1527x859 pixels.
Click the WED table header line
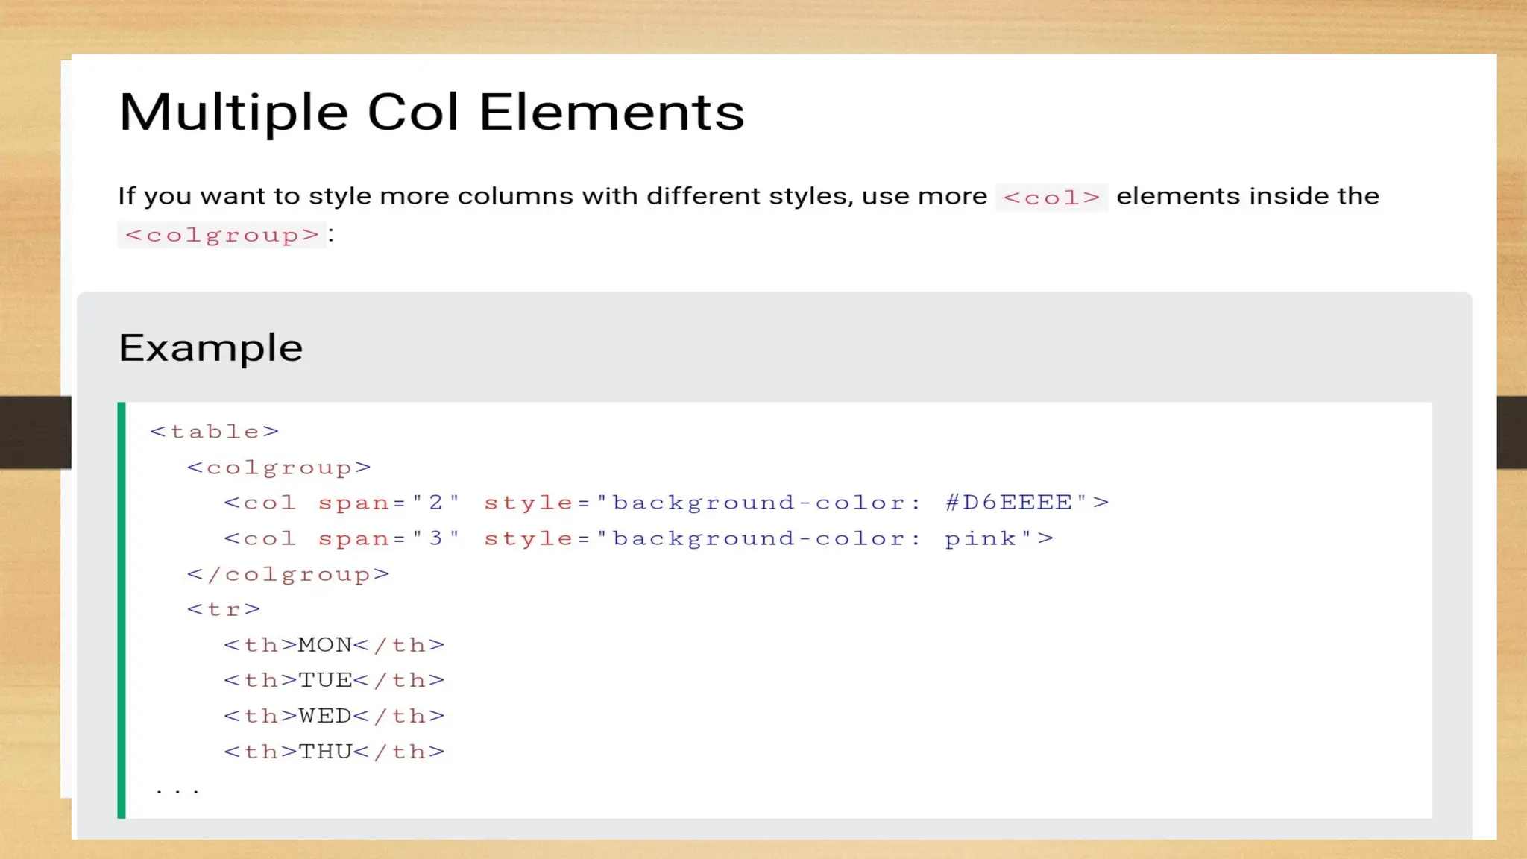(334, 717)
